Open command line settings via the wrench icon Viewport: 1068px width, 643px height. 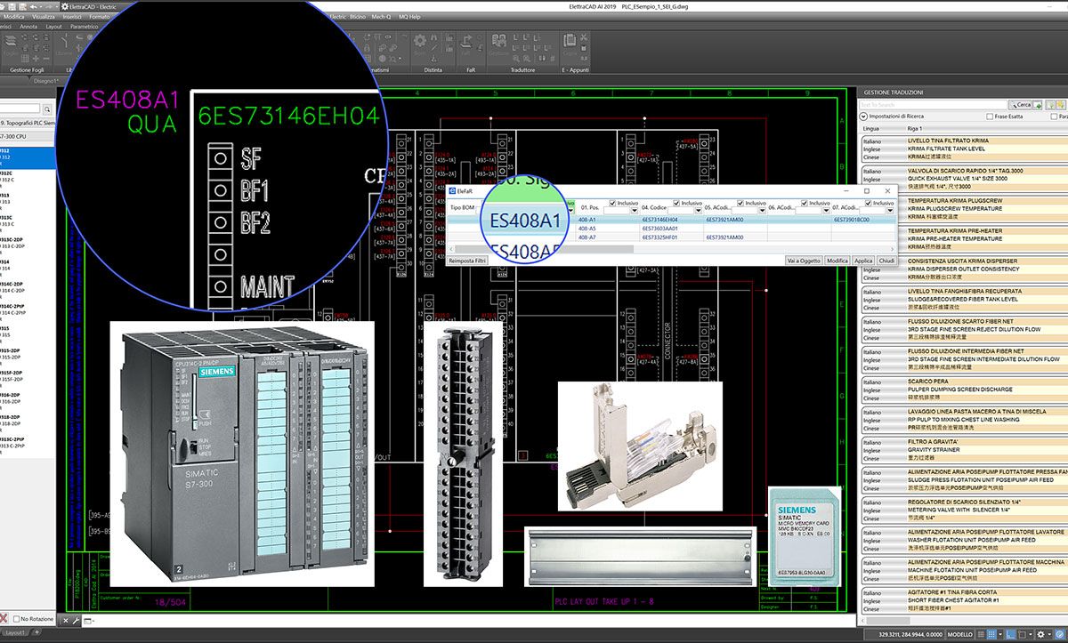click(77, 620)
